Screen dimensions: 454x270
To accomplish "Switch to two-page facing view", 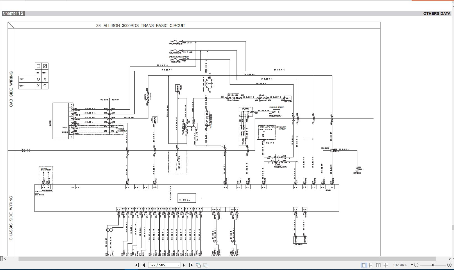I will [378, 265].
